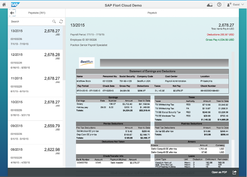Go back with the arrow button
Viewport: 247px width, 177px height.
12,13
